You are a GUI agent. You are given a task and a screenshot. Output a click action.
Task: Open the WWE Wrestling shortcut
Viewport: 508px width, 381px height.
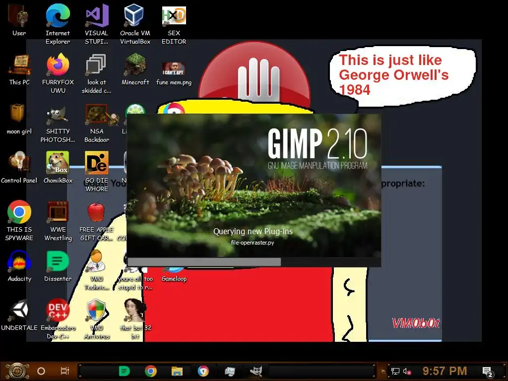(58, 221)
